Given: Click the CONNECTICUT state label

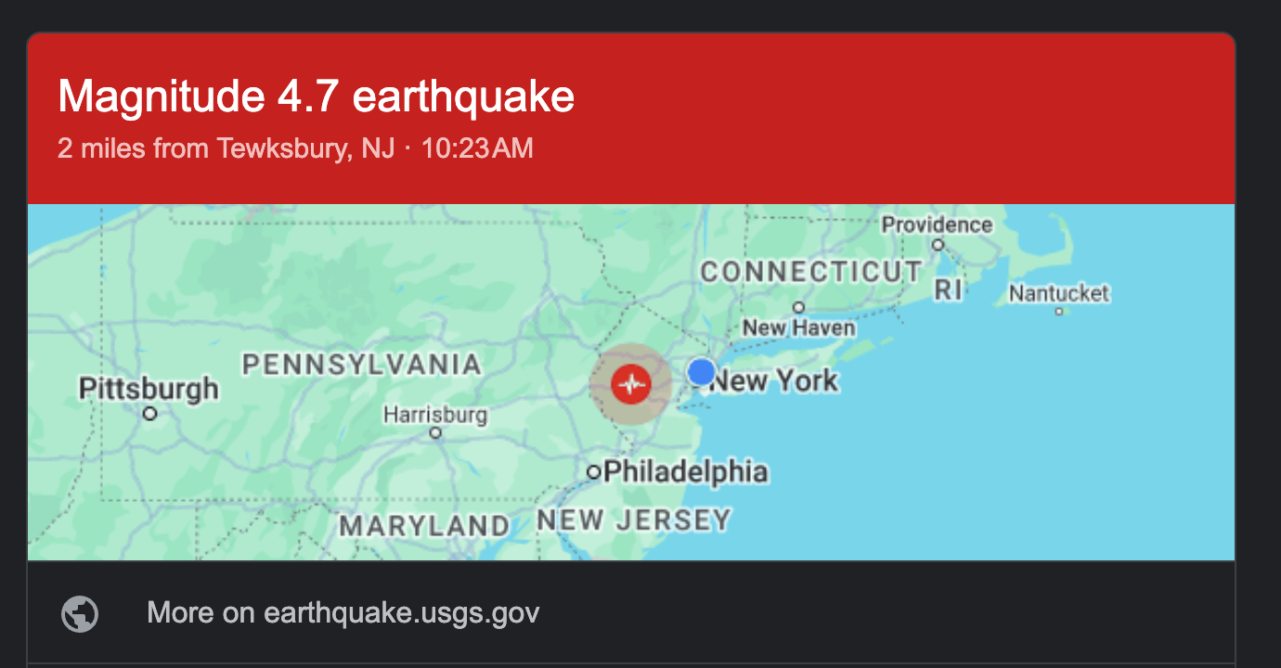Looking at the screenshot, I should click(811, 272).
